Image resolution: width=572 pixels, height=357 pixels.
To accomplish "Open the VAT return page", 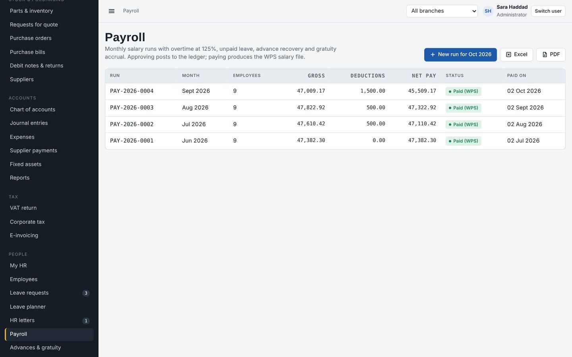I will click(49, 208).
